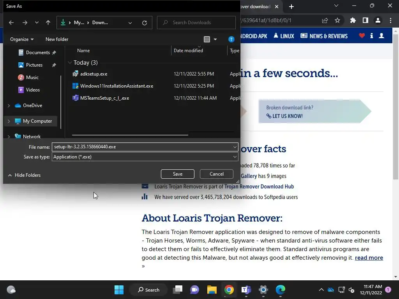This screenshot has height=299, width=399.
Task: Open Save As dialog help
Action: [231, 39]
